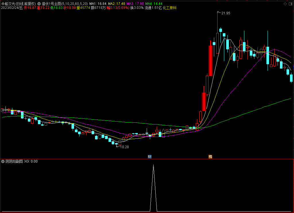
Task: Select the magenta MA3: 17.98 label
Action: (x=135, y=4)
